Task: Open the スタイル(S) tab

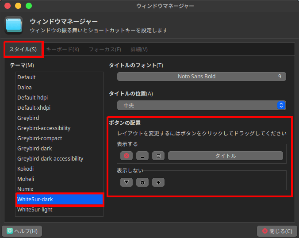Action: tap(23, 50)
